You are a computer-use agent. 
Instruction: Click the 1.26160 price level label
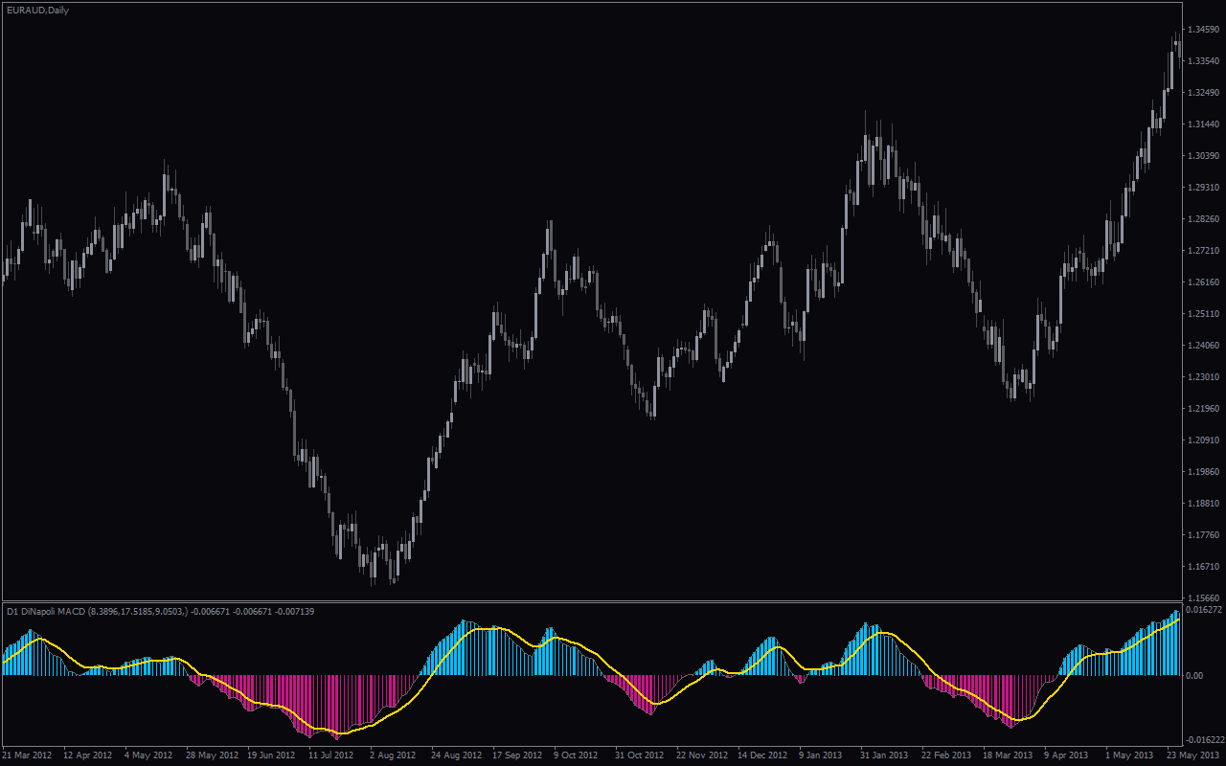[x=1203, y=282]
